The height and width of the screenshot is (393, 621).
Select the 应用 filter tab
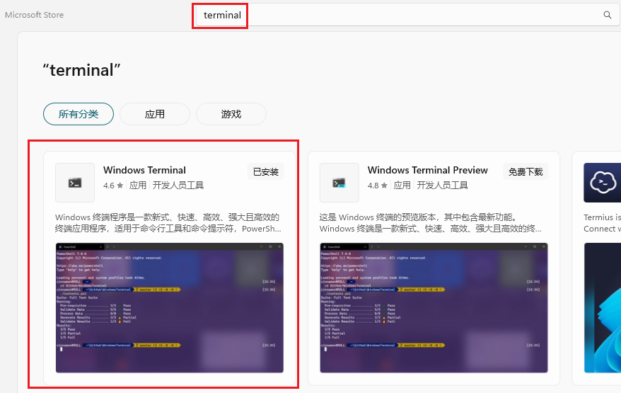coord(155,114)
